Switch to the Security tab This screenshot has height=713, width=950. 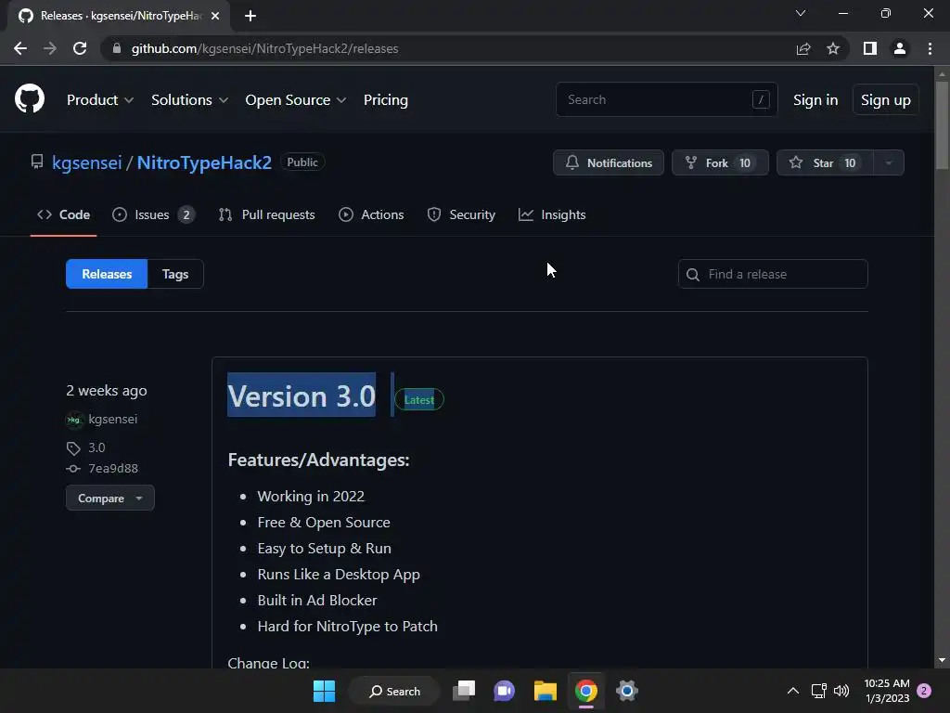click(461, 214)
